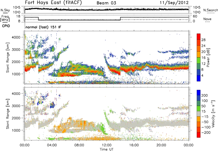The image size is (218, 151).
Task: Click the '28' power colorbar label
Action: point(203,40)
